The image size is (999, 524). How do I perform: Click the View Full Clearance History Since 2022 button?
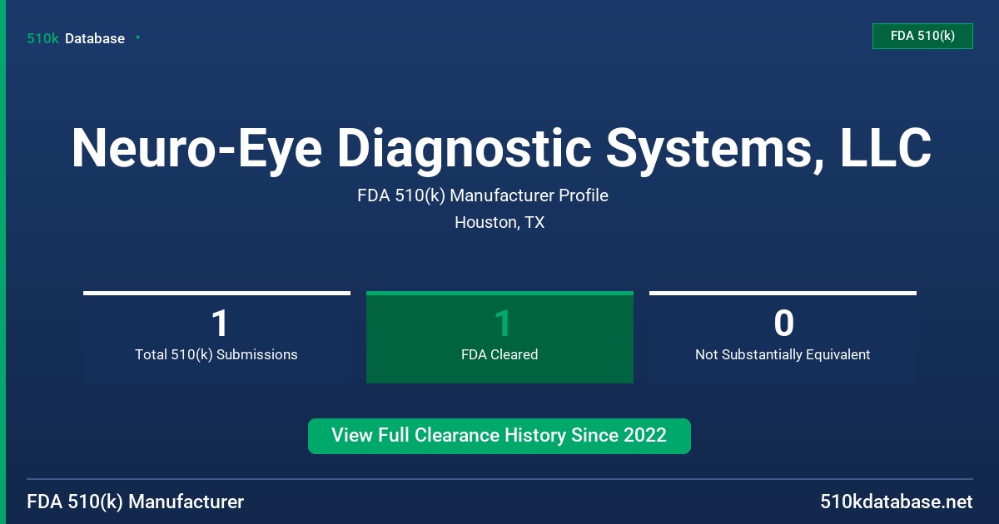click(x=499, y=436)
